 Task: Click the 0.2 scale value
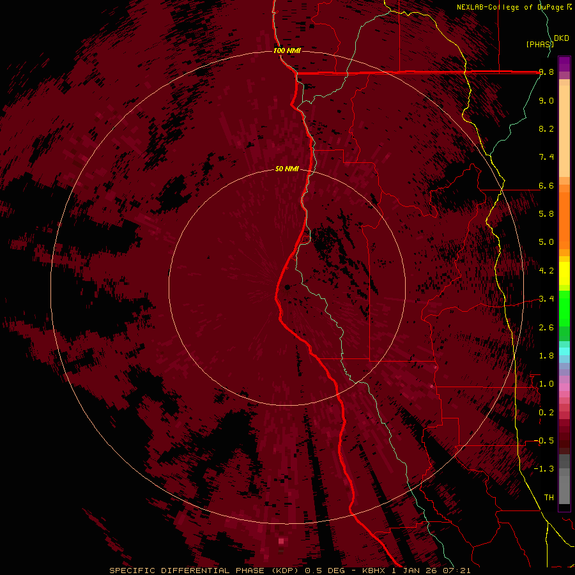(546, 413)
